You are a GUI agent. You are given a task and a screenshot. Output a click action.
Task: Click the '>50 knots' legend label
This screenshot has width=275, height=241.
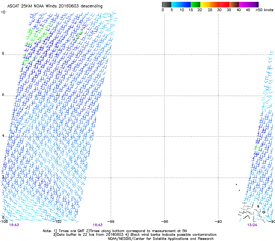coord(264,10)
